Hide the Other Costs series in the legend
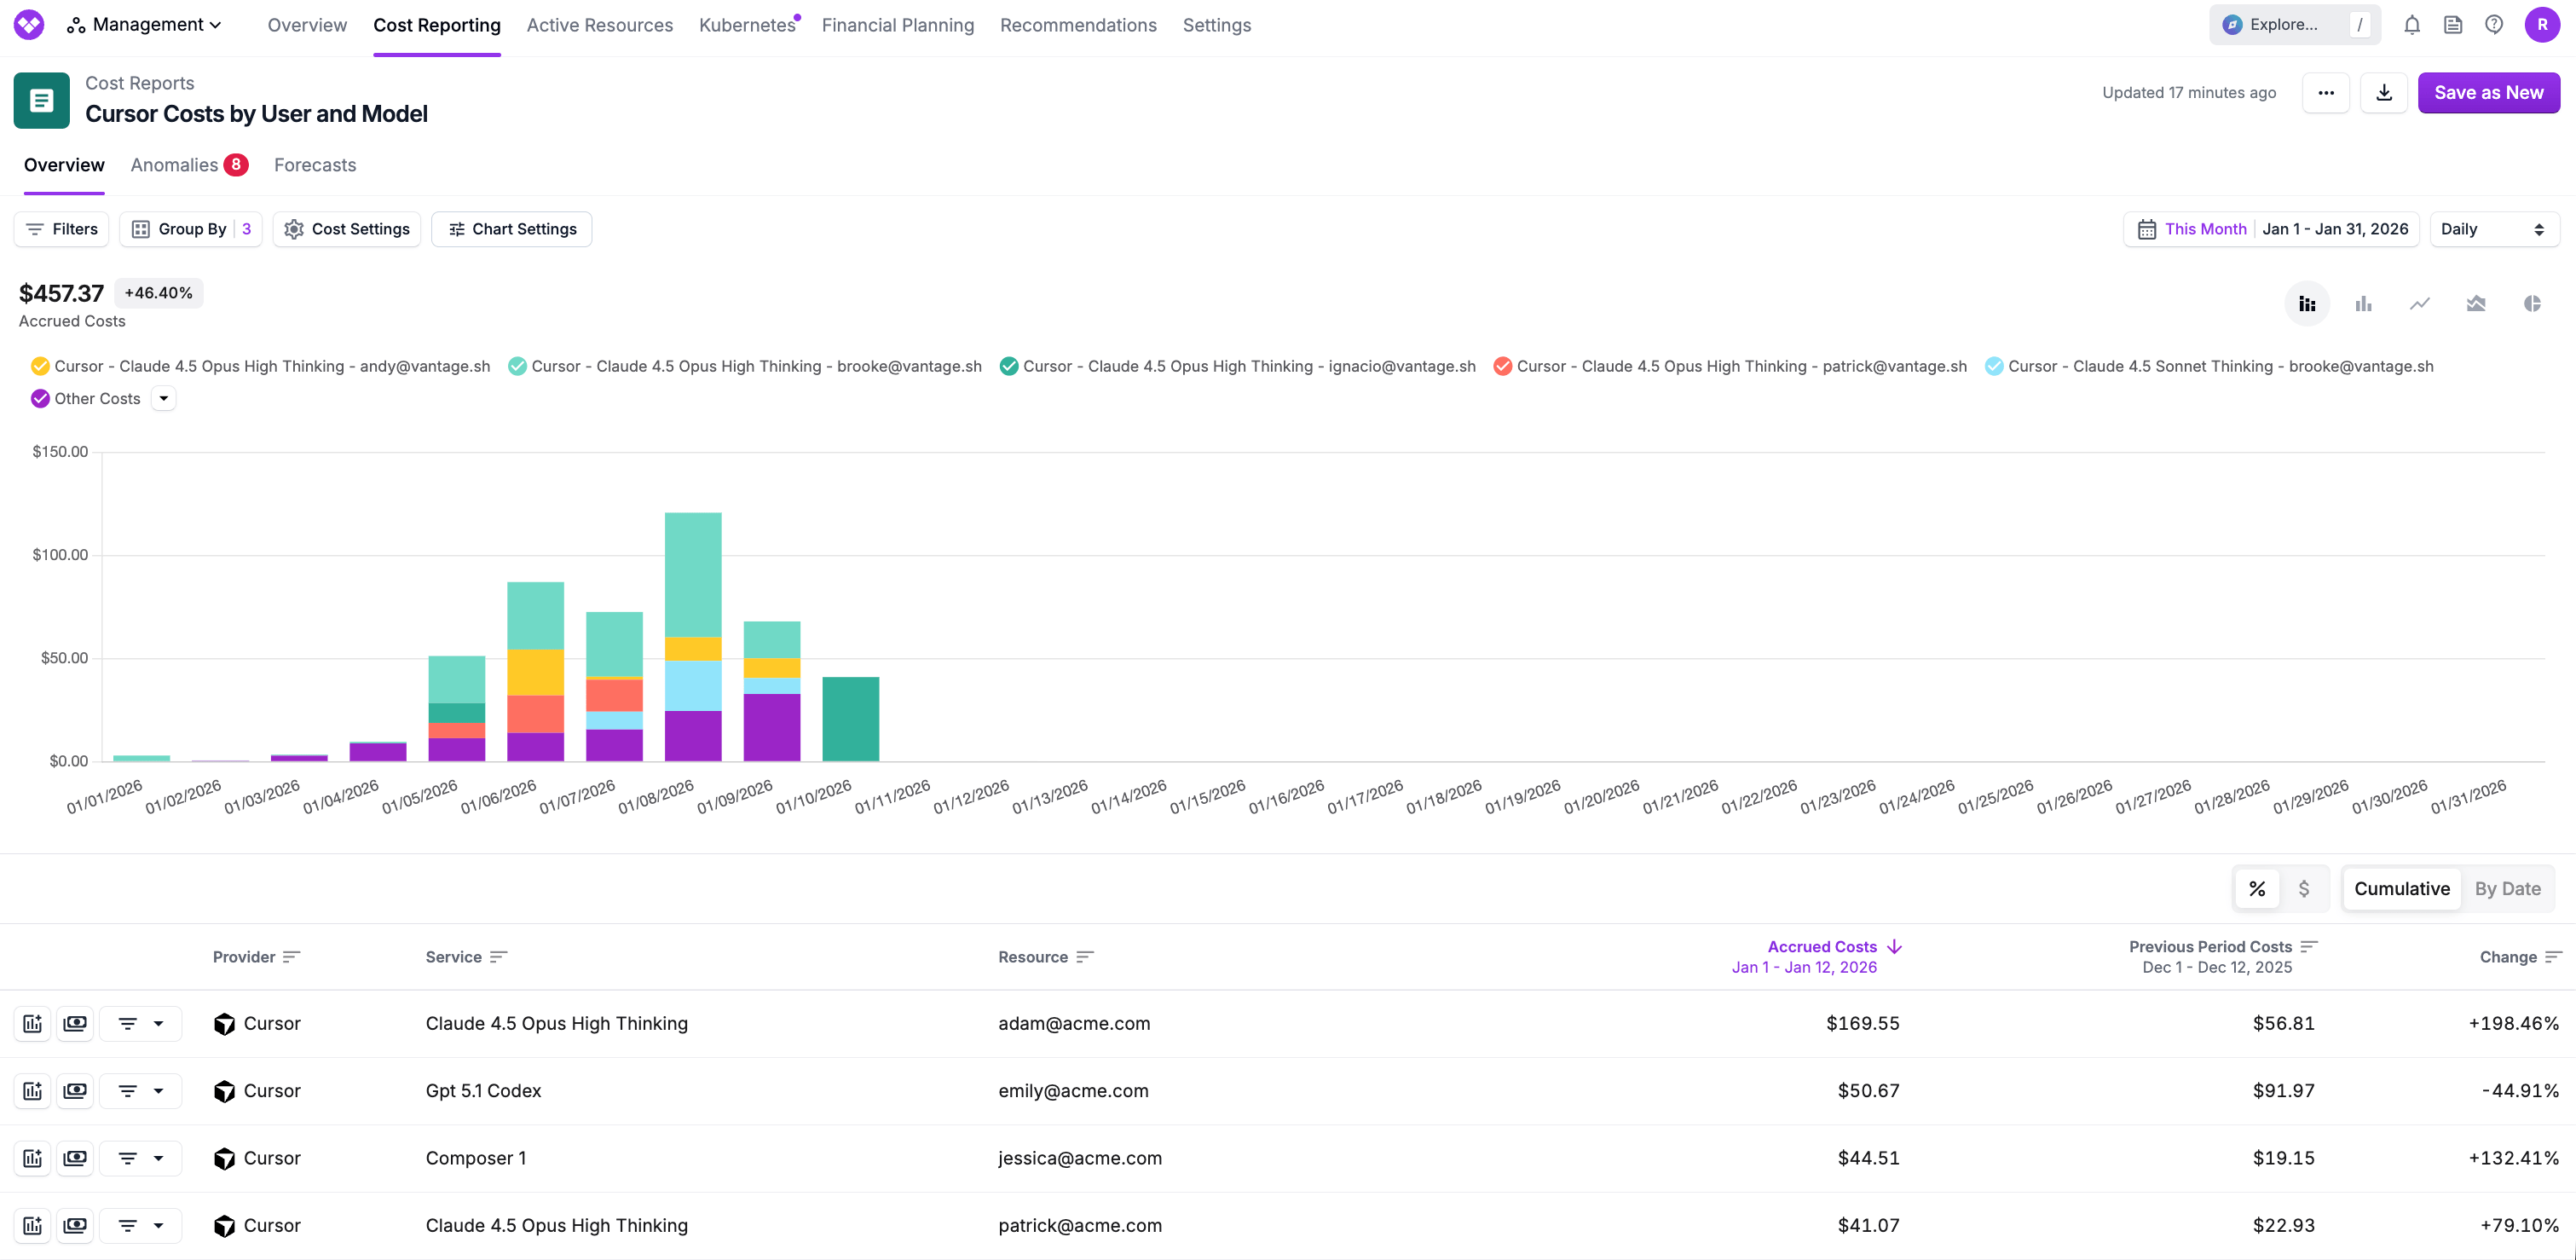 click(x=40, y=398)
